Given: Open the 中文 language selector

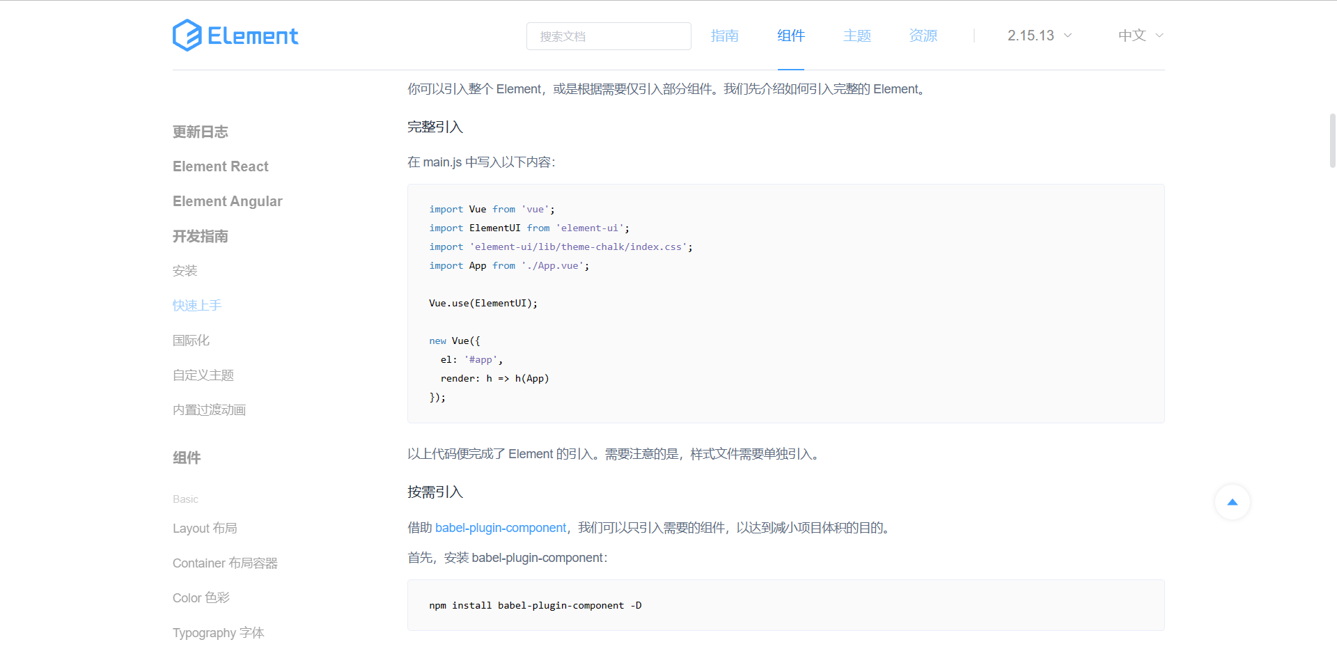Looking at the screenshot, I should tap(1139, 35).
